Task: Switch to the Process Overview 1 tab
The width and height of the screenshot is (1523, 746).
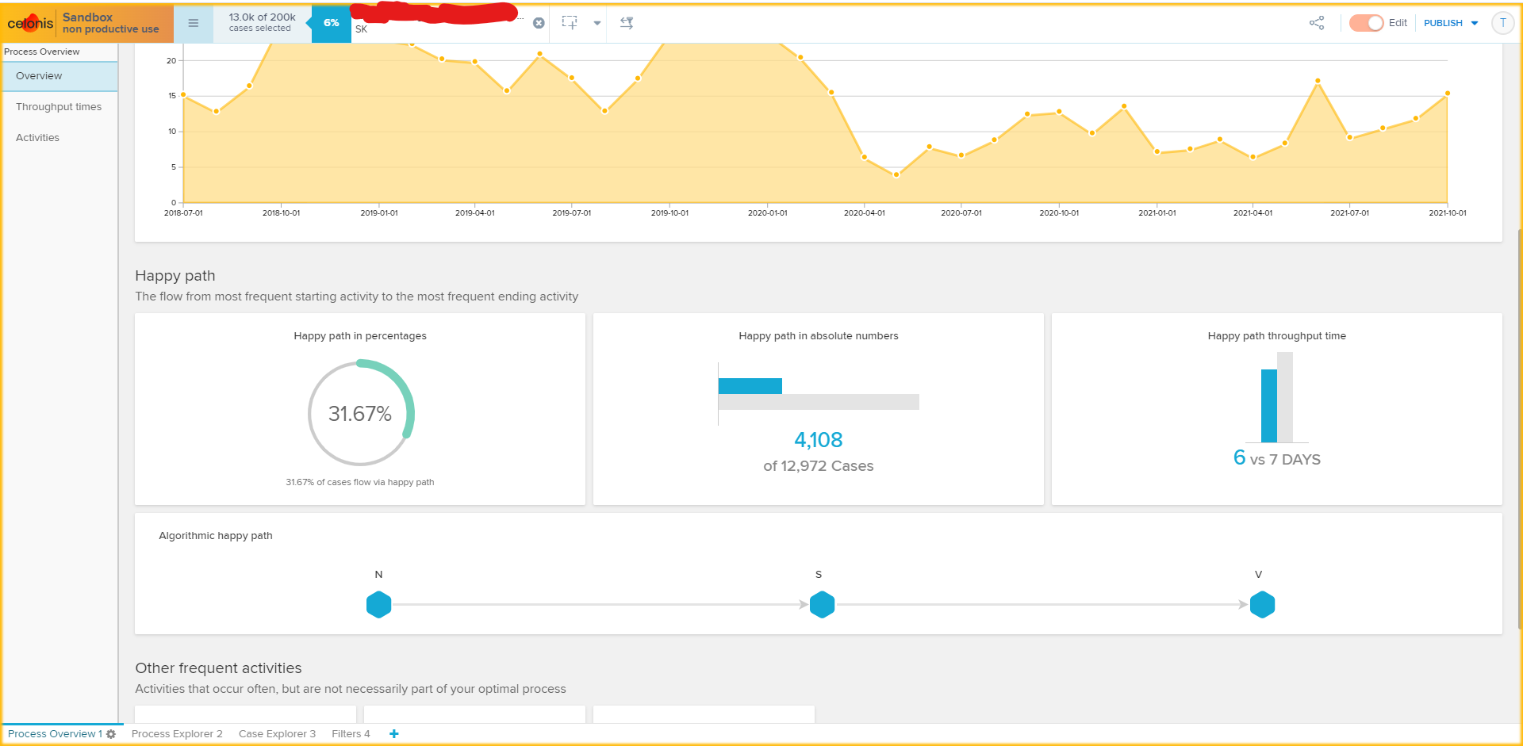Action: [55, 734]
